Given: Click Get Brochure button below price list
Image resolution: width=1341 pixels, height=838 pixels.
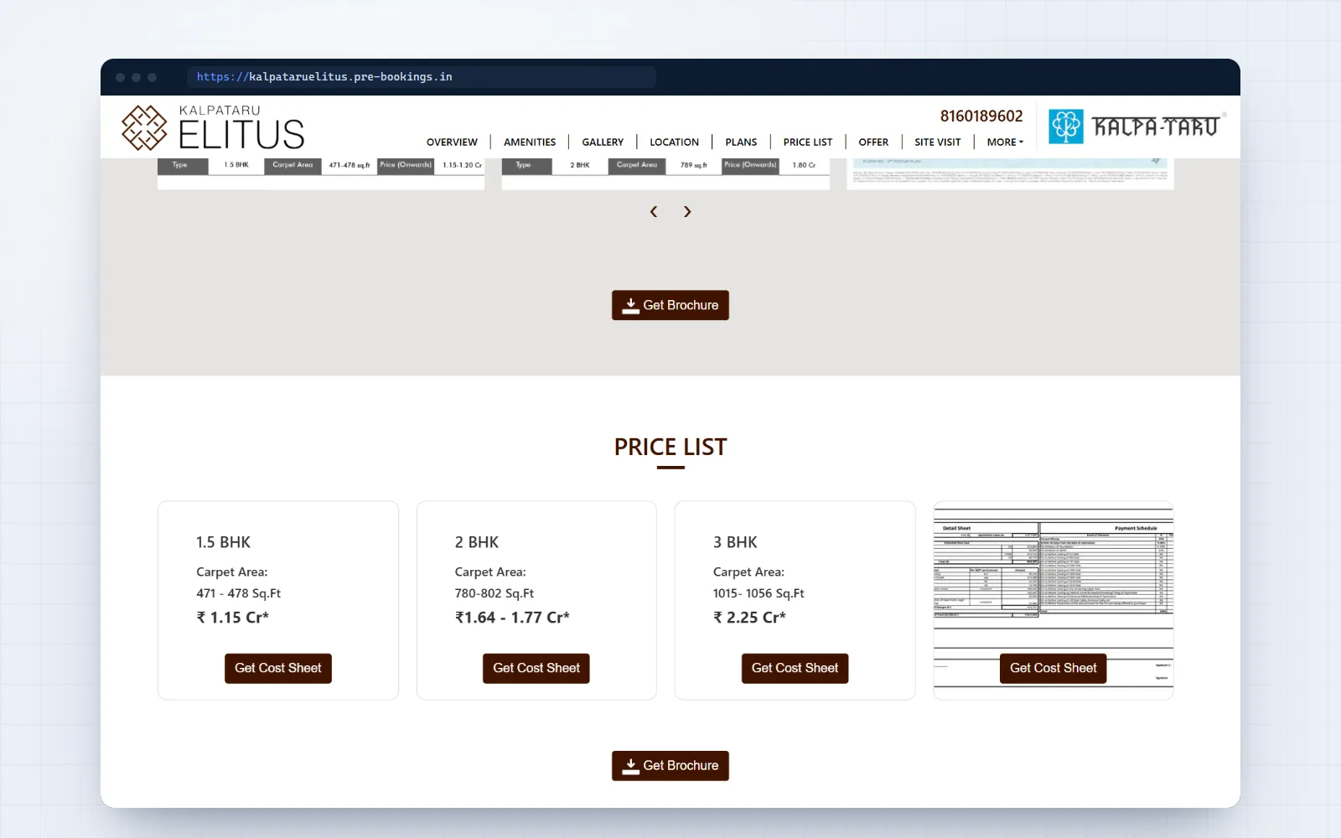Looking at the screenshot, I should pyautogui.click(x=670, y=766).
